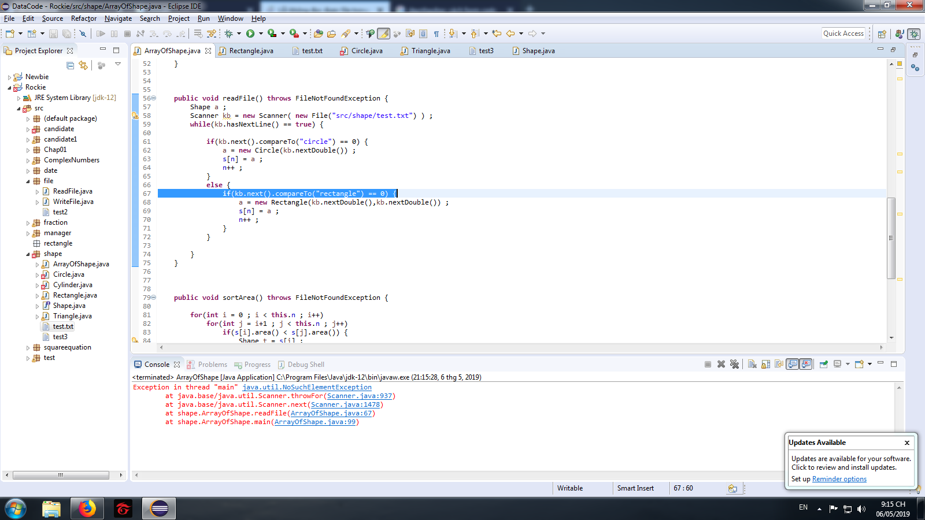This screenshot has height=520, width=925.
Task: Start debugging with the bug icon
Action: [x=229, y=34]
